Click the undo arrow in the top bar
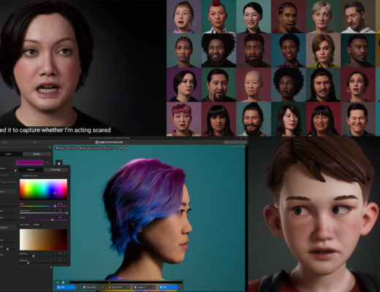The width and height of the screenshot is (380, 292). [35, 142]
